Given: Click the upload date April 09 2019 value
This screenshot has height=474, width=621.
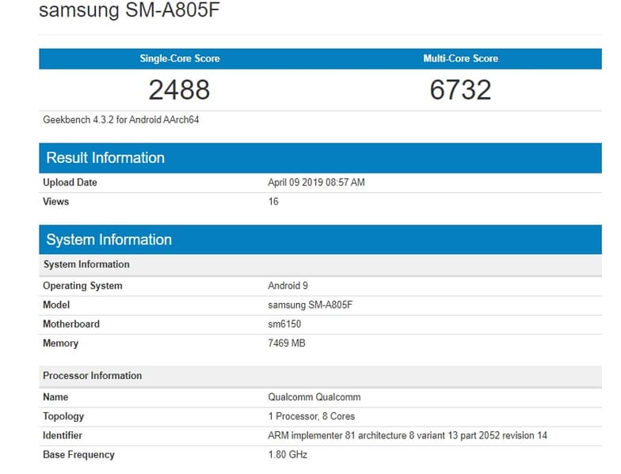Looking at the screenshot, I should [x=316, y=183].
